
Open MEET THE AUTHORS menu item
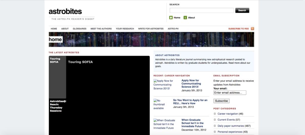[101, 29]
